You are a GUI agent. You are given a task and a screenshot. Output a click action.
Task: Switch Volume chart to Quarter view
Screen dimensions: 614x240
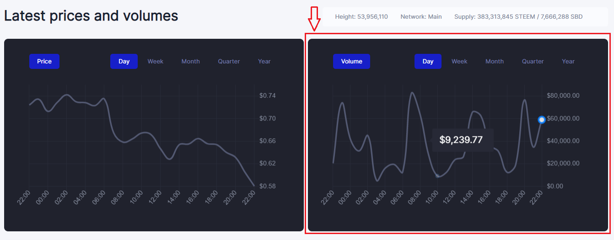pos(533,62)
